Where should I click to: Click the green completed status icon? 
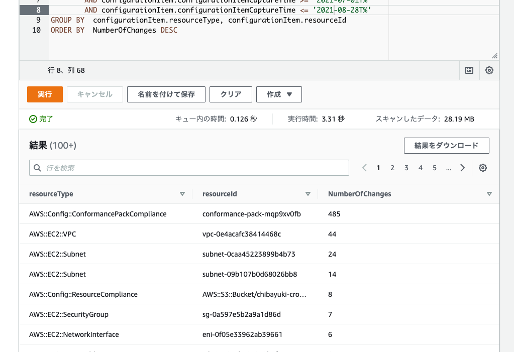point(33,119)
